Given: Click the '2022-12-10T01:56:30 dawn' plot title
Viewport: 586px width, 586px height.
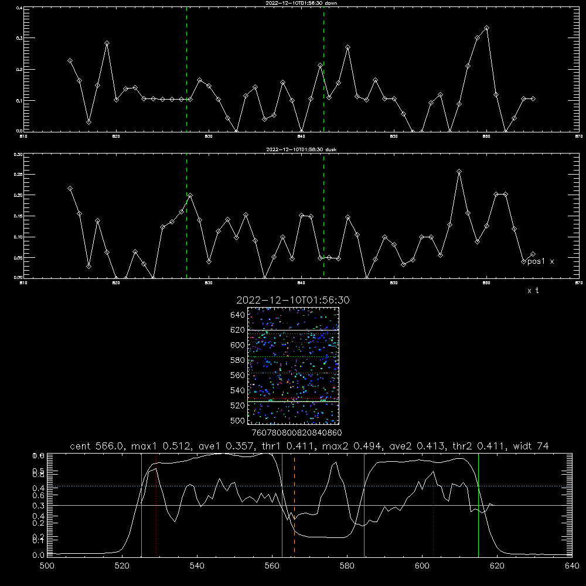Looking at the screenshot, I should [x=301, y=3].
